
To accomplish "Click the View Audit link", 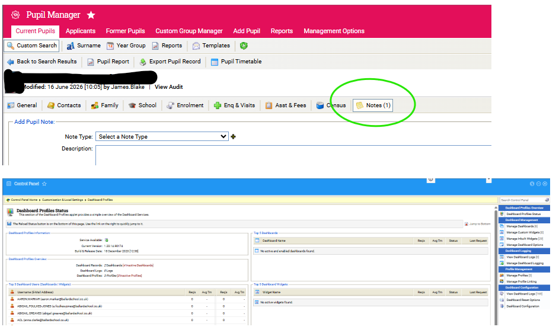I will pyautogui.click(x=168, y=87).
